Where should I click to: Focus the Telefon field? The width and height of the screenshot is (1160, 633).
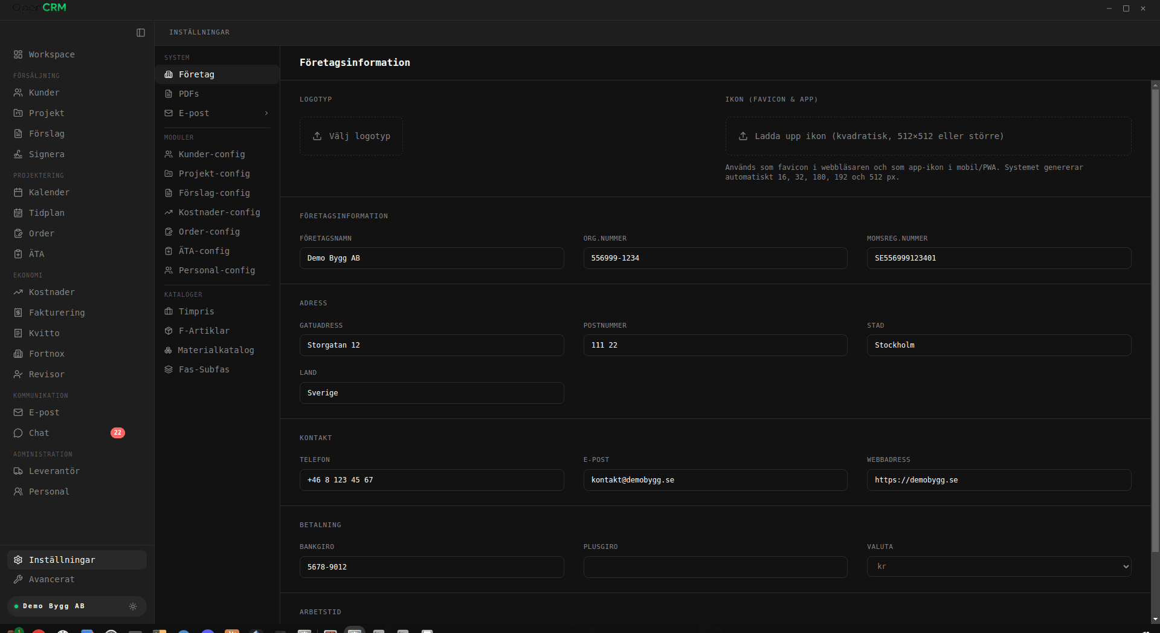(x=431, y=480)
